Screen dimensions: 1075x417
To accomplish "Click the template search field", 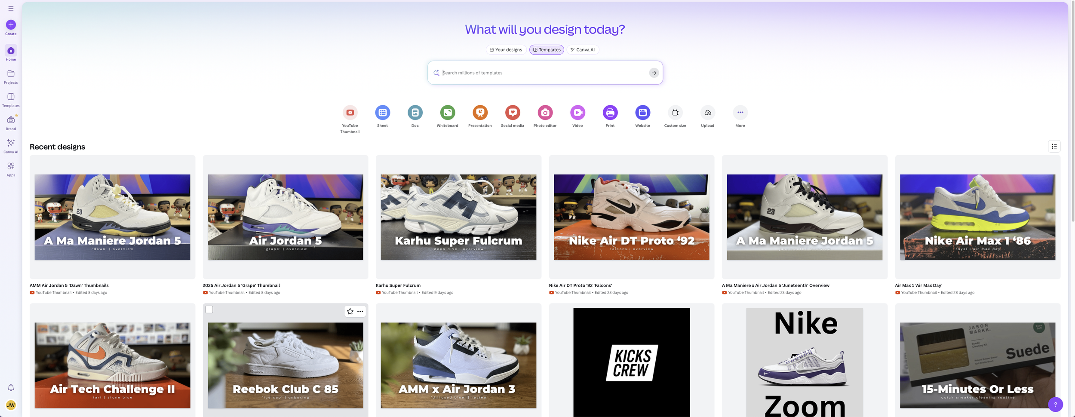I will (545, 73).
